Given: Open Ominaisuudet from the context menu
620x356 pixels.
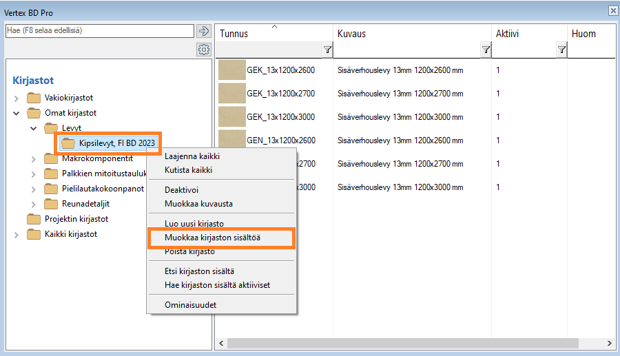Looking at the screenshot, I should pos(190,304).
